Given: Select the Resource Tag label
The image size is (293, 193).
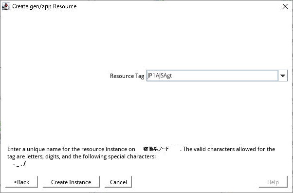Looking at the screenshot, I should 127,76.
